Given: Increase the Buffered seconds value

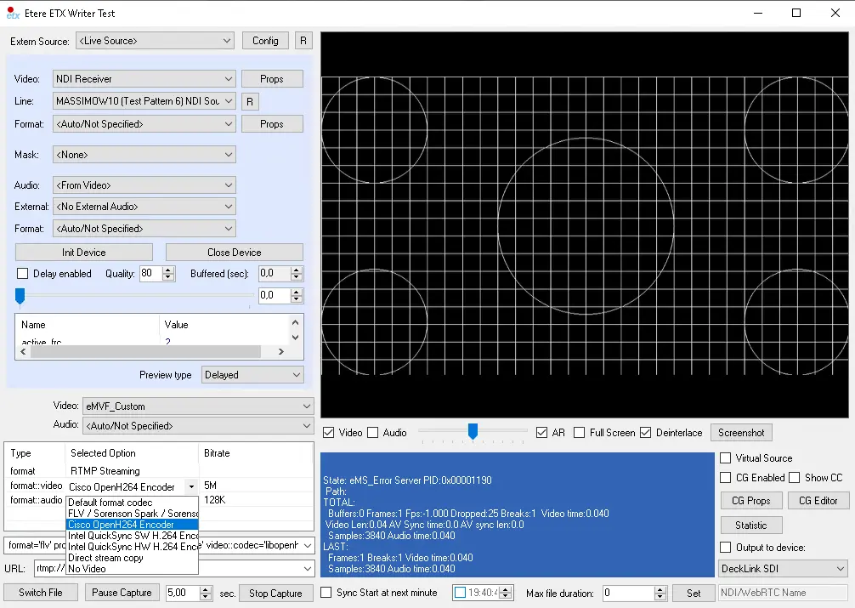Looking at the screenshot, I should pyautogui.click(x=296, y=270).
